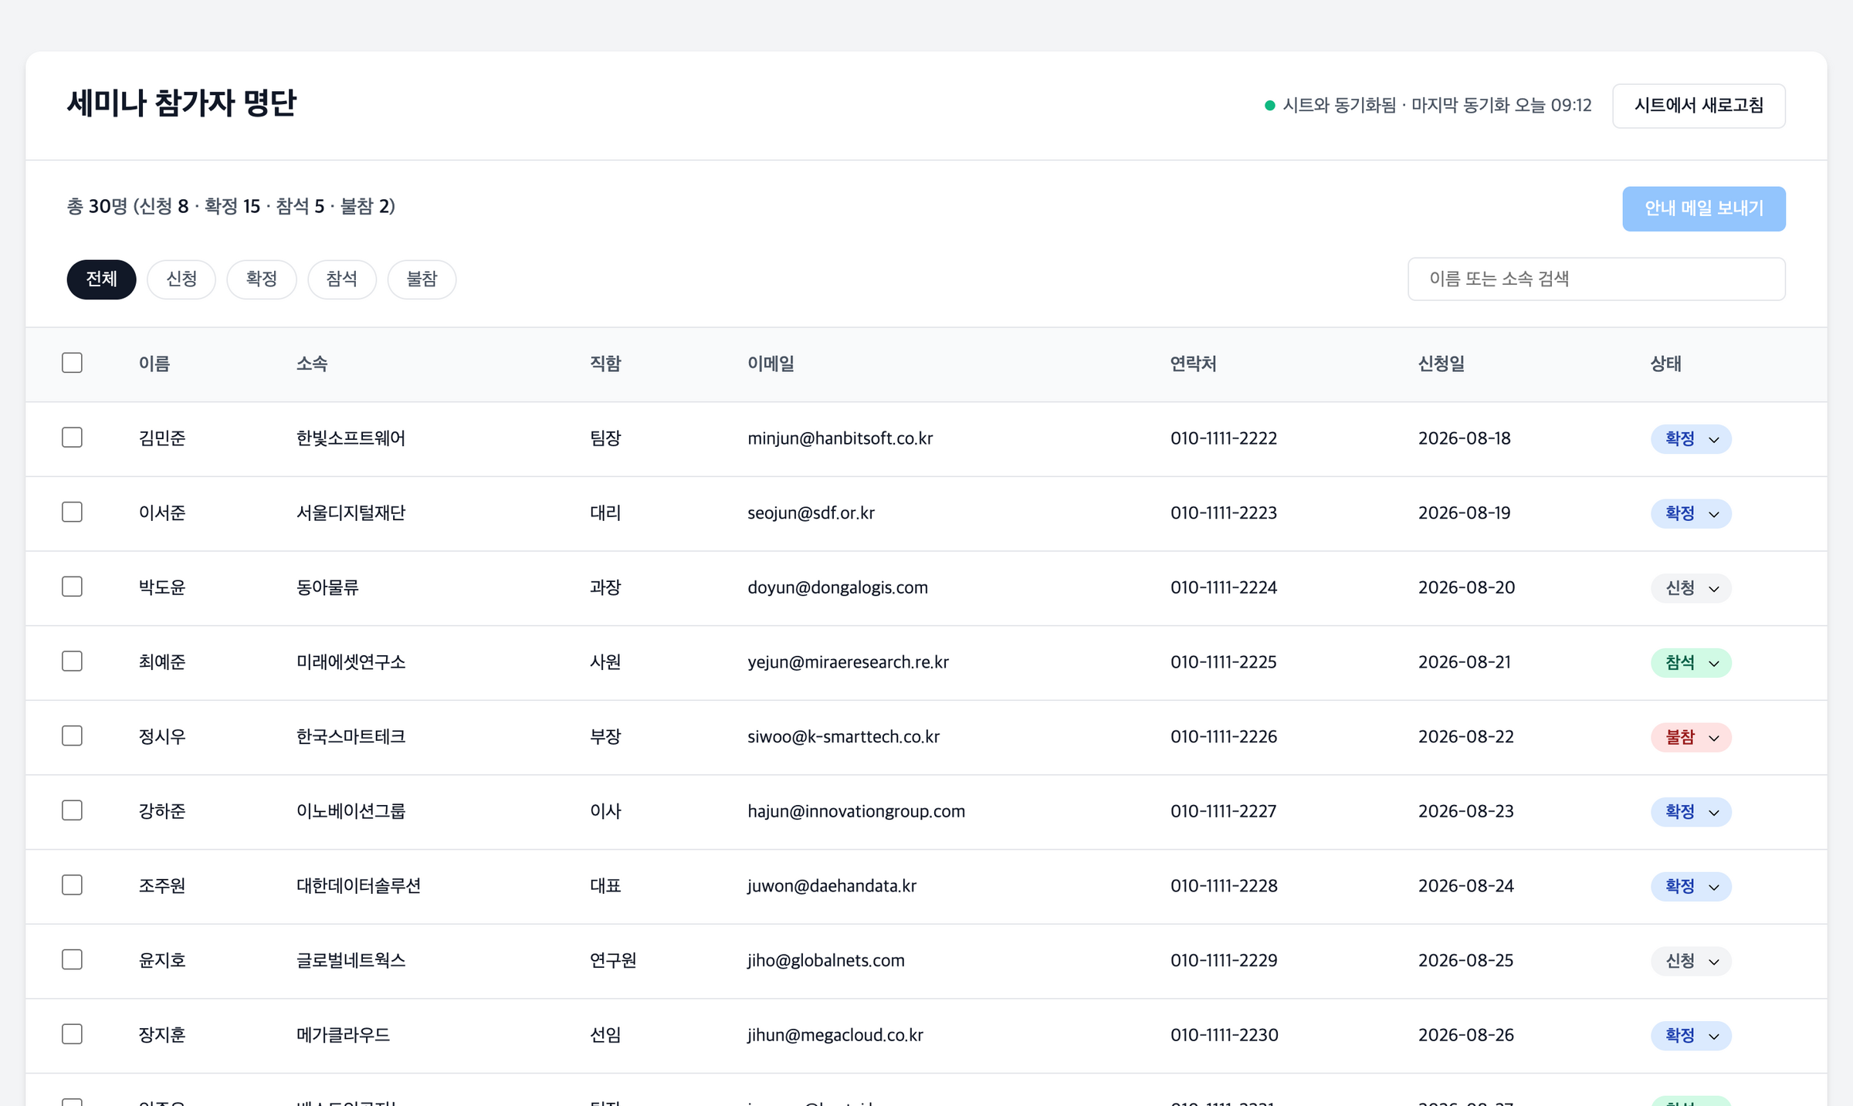Show all attendees with 전체 filter
This screenshot has height=1106, width=1853.
(x=101, y=279)
